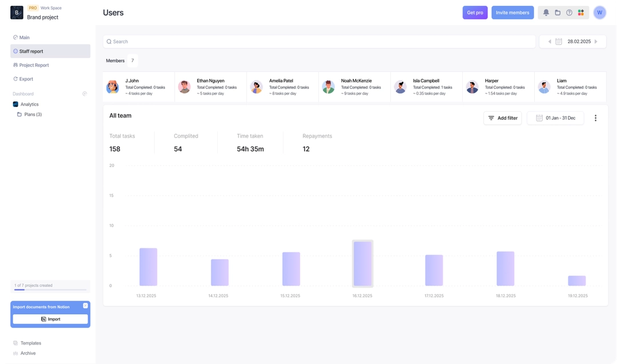The height and width of the screenshot is (364, 617).
Task: Open the colorful apps grid icon
Action: 581,13
